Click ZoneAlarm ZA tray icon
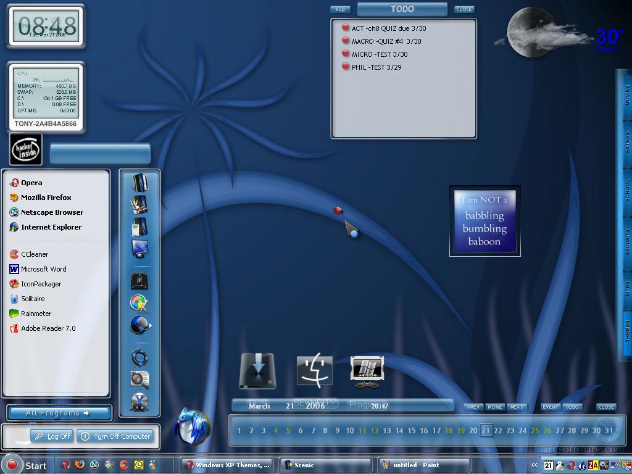Viewport: 632px width, 474px height. 593,465
